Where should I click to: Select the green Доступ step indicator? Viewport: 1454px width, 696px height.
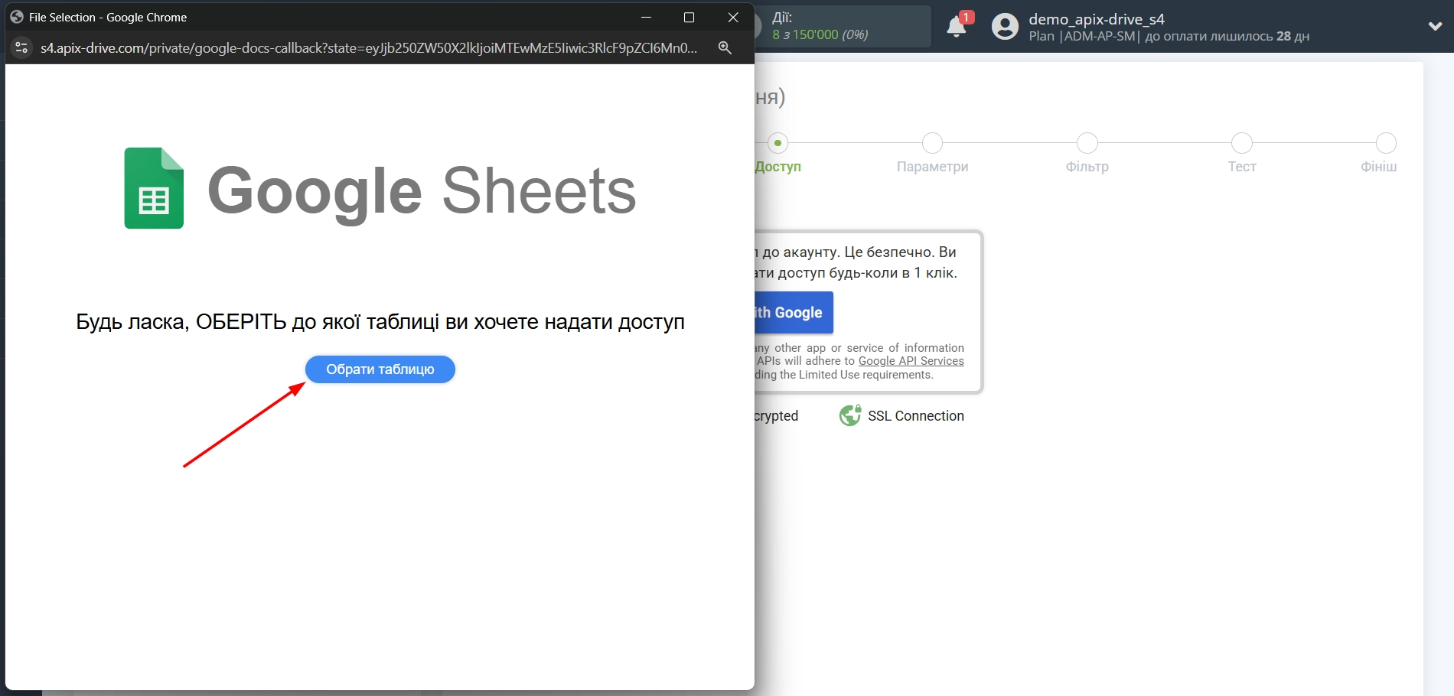tap(778, 143)
